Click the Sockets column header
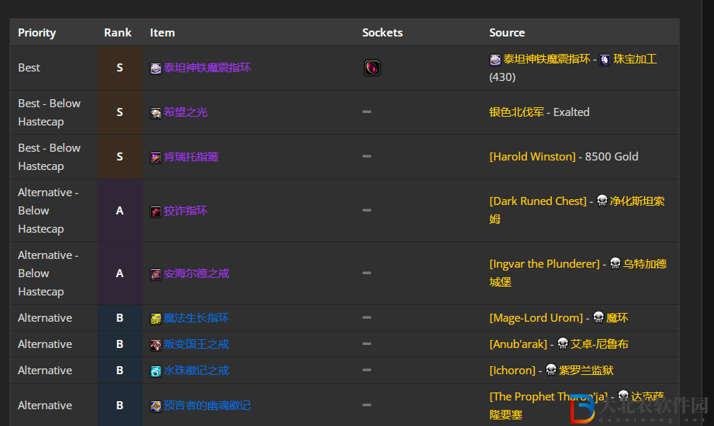Screen dimensions: 714x426 (382, 33)
